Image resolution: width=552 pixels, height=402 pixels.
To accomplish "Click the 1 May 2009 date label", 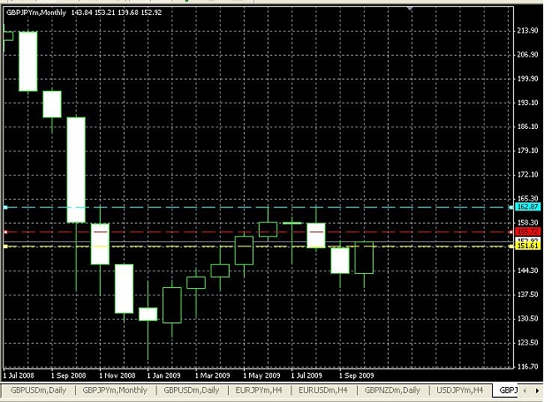I will [x=261, y=375].
